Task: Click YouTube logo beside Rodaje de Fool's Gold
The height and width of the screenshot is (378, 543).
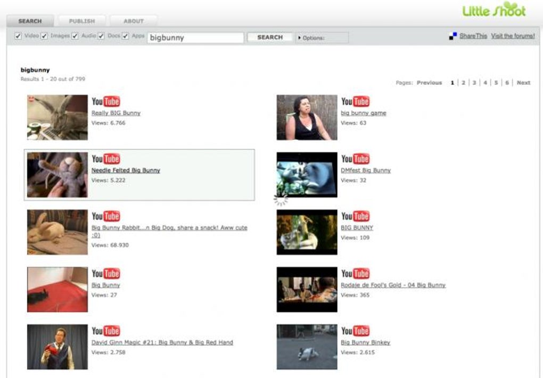Action: pos(355,274)
